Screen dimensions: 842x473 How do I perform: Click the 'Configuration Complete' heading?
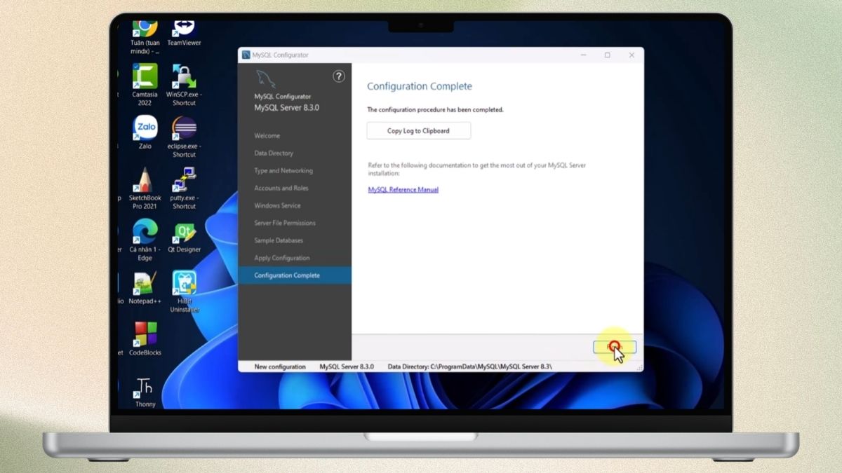[x=420, y=86]
